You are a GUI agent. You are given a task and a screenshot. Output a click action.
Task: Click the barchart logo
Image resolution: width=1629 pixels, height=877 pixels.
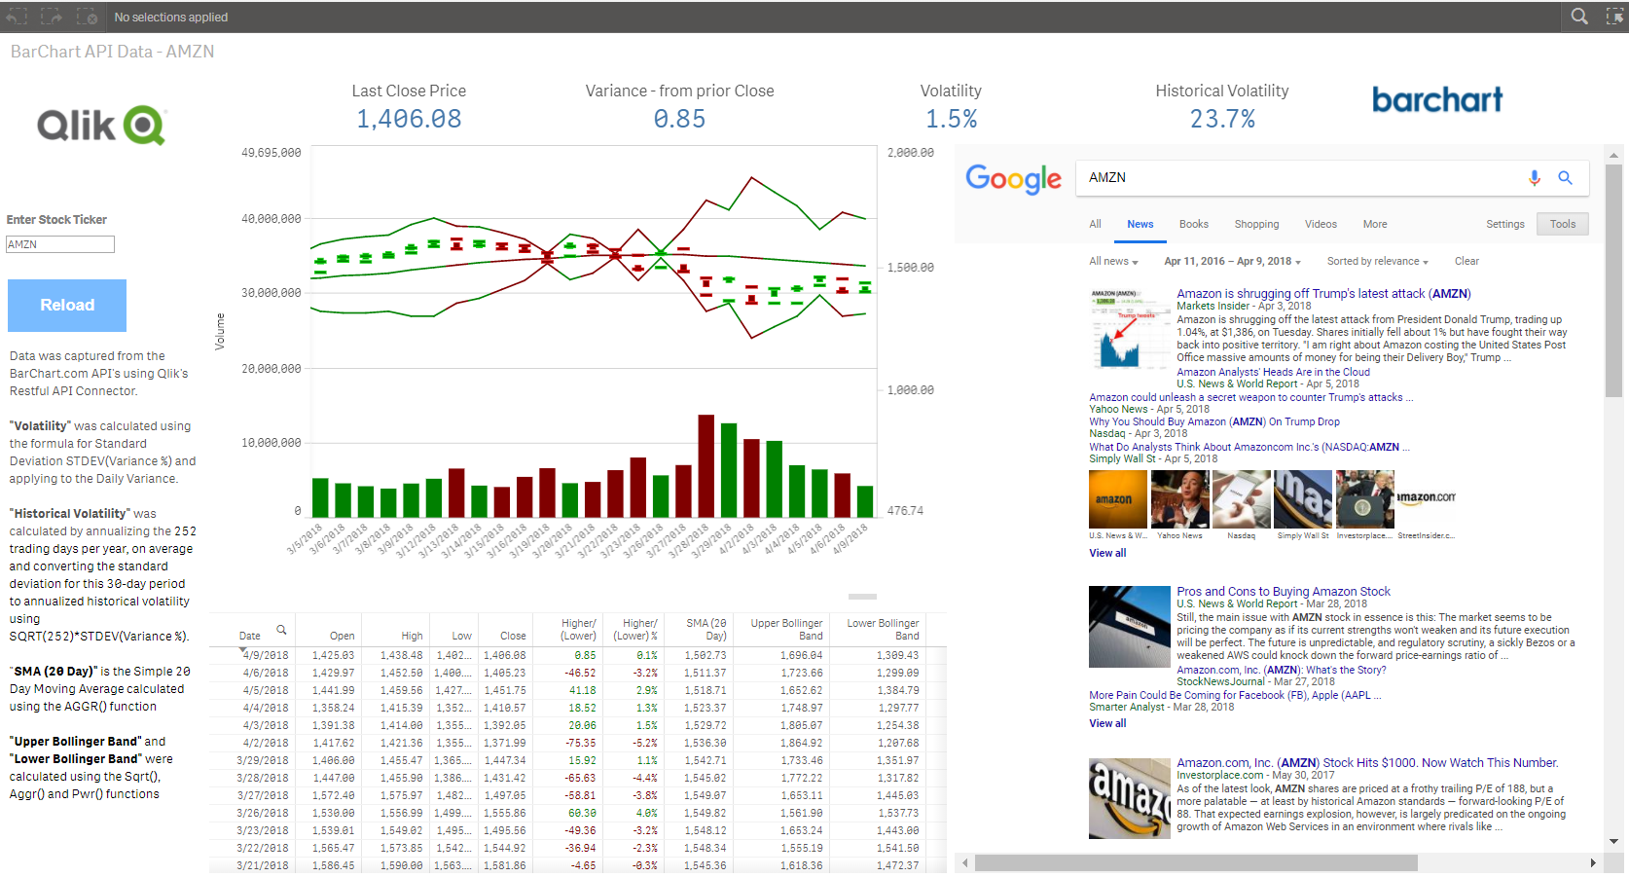[1437, 99]
